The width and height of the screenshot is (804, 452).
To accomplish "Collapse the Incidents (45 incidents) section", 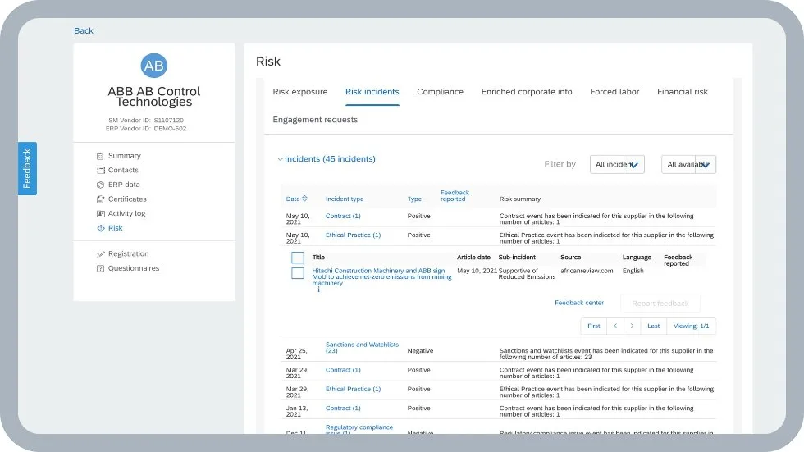I will click(x=280, y=159).
